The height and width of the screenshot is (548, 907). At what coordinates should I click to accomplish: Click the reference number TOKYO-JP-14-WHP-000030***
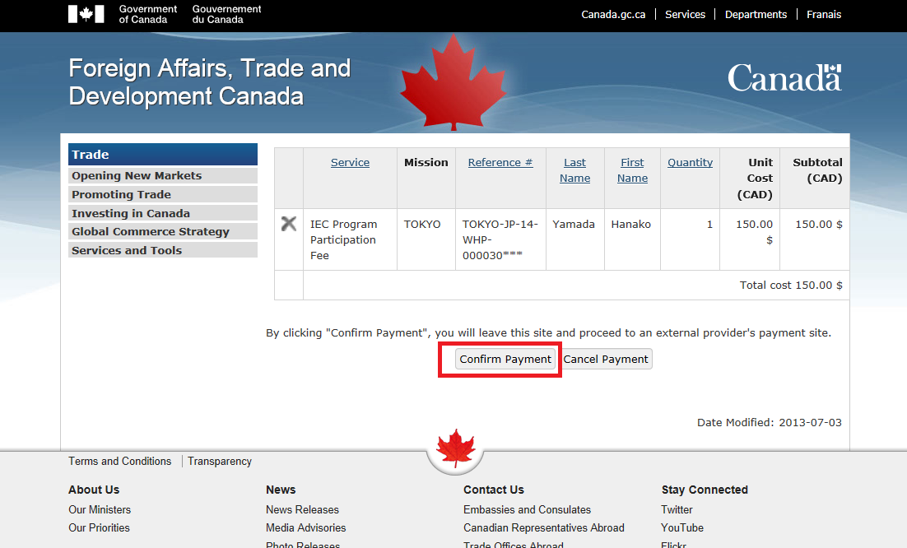click(x=500, y=240)
